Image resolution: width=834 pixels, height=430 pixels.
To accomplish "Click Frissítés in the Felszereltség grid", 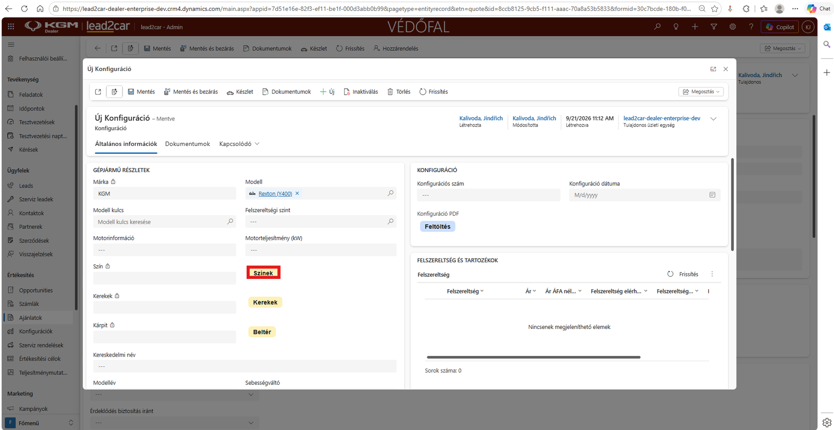I will pos(683,274).
